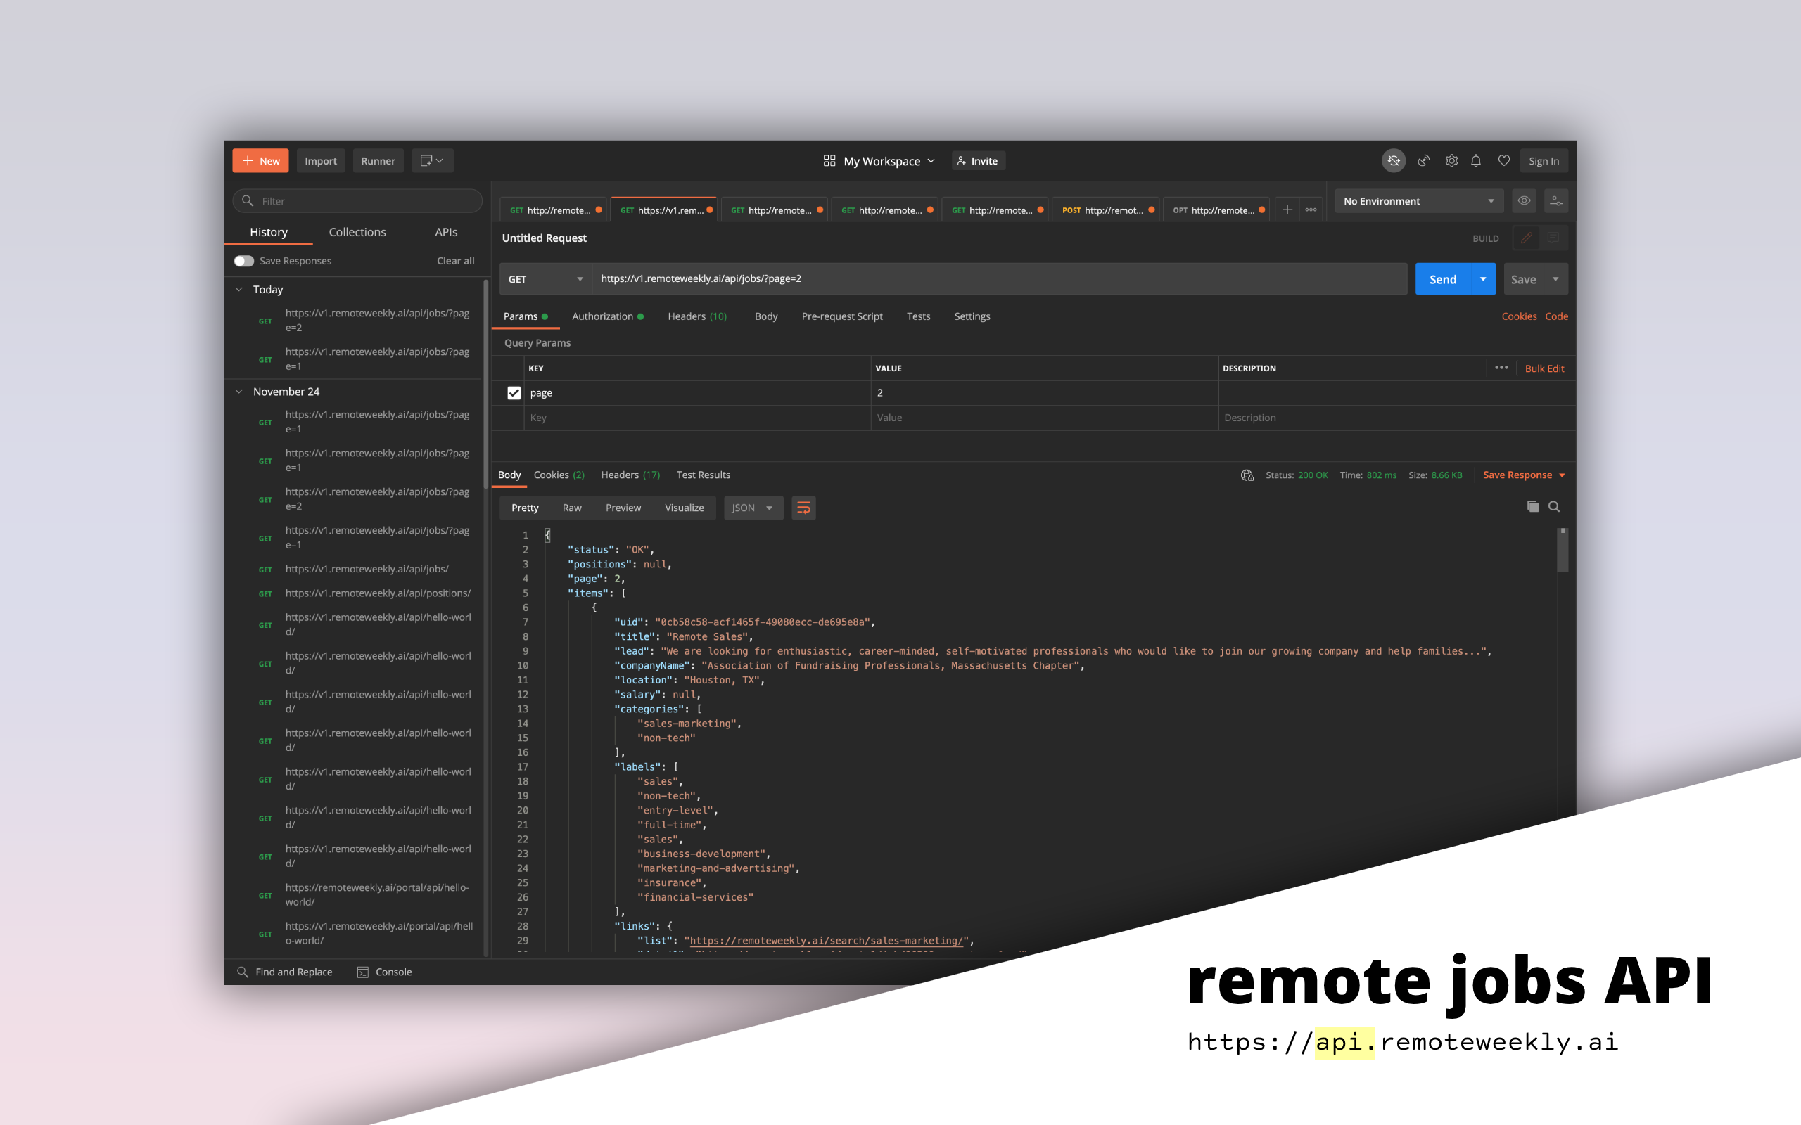The width and height of the screenshot is (1801, 1125).
Task: Search the response body
Action: [1554, 507]
